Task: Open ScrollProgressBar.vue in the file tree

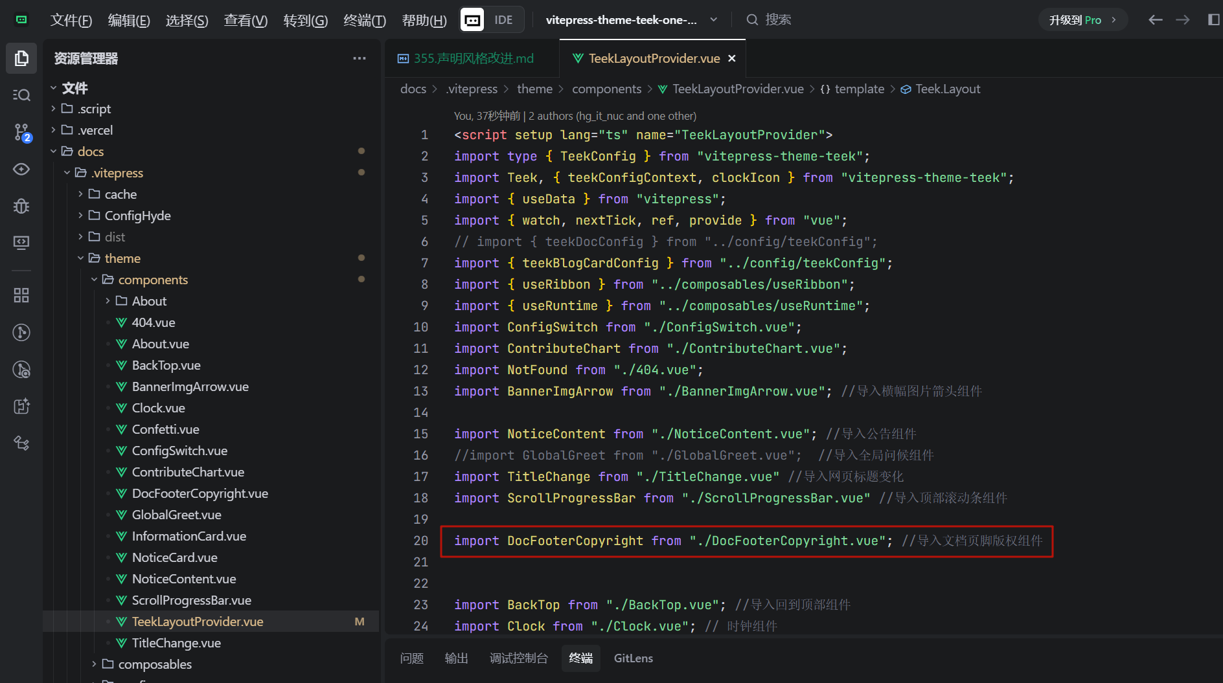Action: tap(211, 600)
